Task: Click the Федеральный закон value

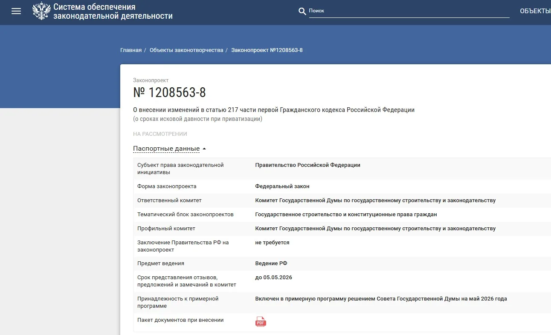Action: tap(282, 186)
